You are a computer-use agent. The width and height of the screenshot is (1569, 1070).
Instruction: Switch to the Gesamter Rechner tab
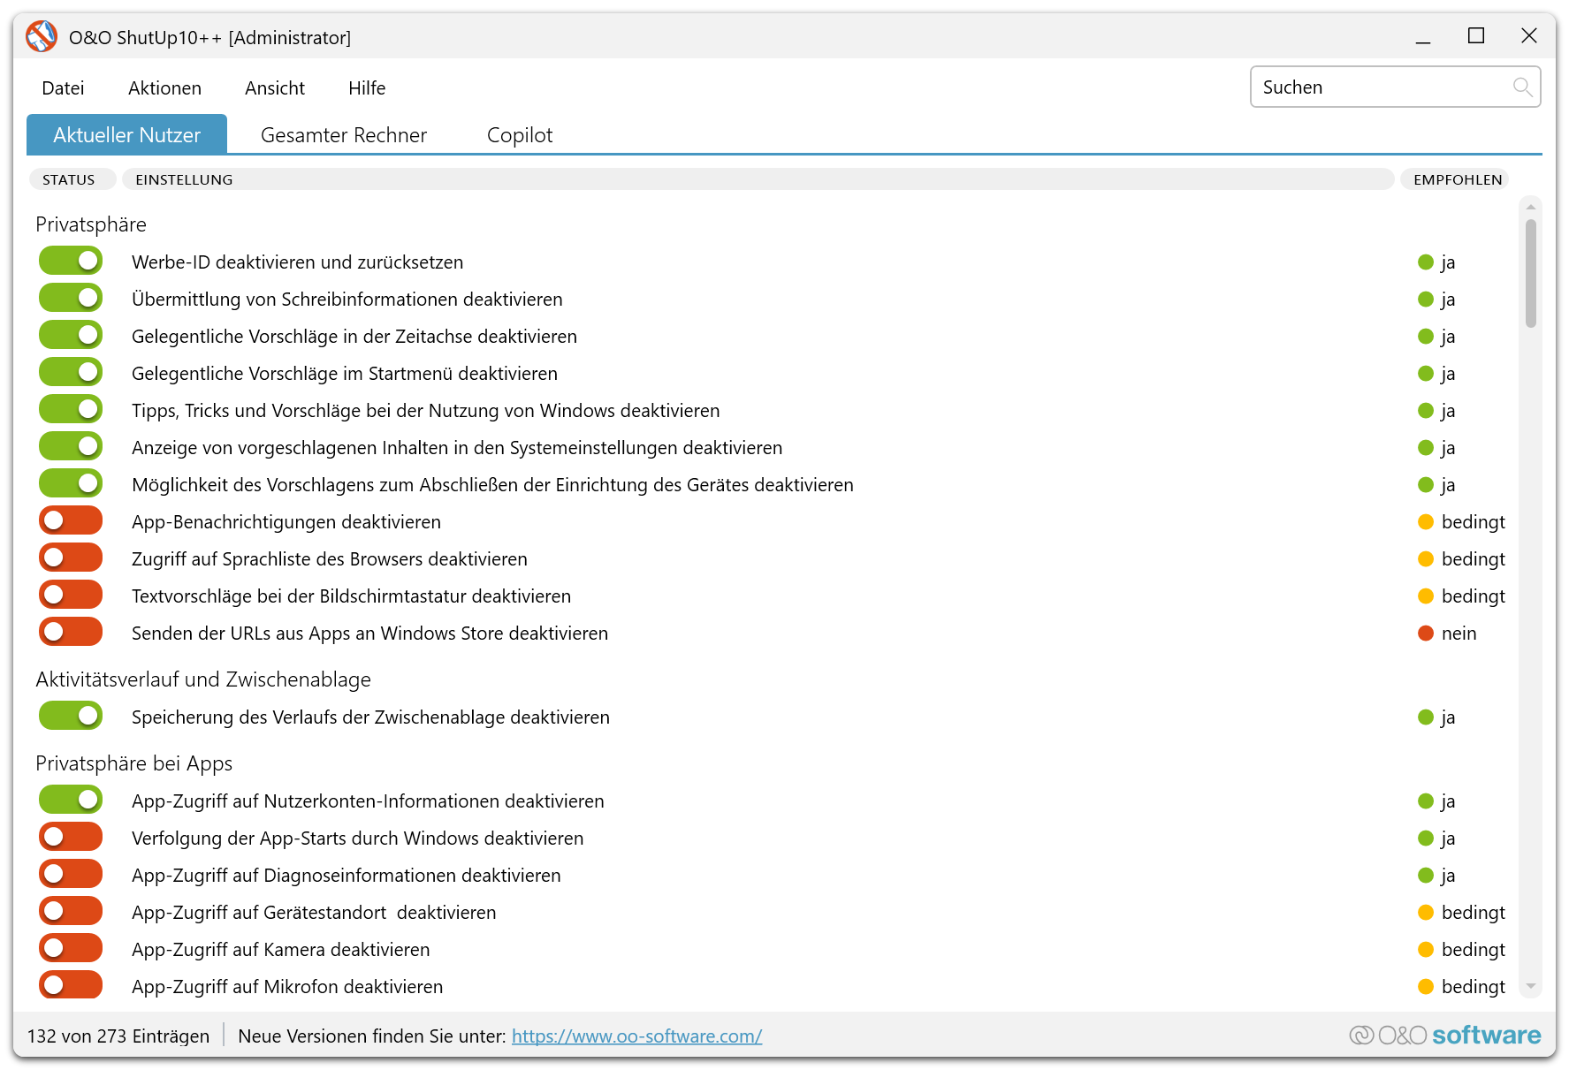point(343,135)
